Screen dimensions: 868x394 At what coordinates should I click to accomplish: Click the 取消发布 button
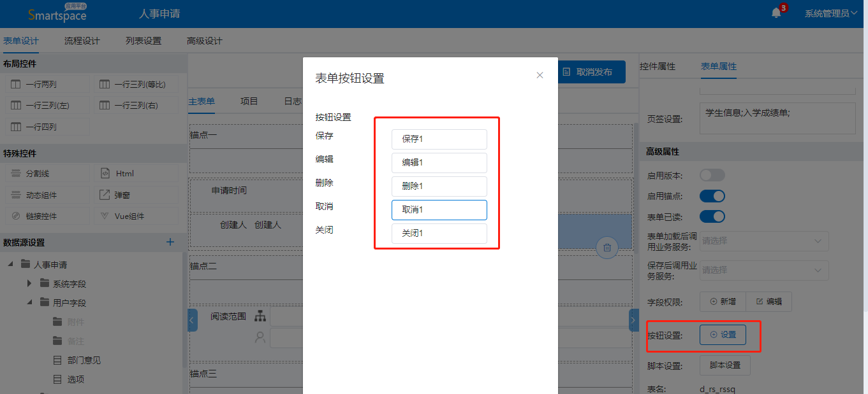[x=592, y=72]
